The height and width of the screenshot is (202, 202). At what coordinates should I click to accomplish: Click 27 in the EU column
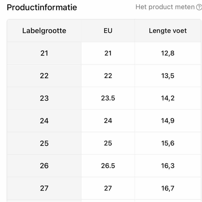pyautogui.click(x=108, y=188)
